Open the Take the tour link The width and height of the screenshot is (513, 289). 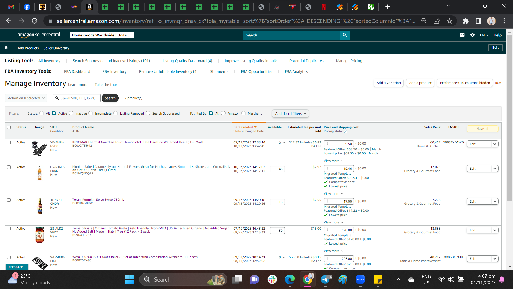point(106,85)
